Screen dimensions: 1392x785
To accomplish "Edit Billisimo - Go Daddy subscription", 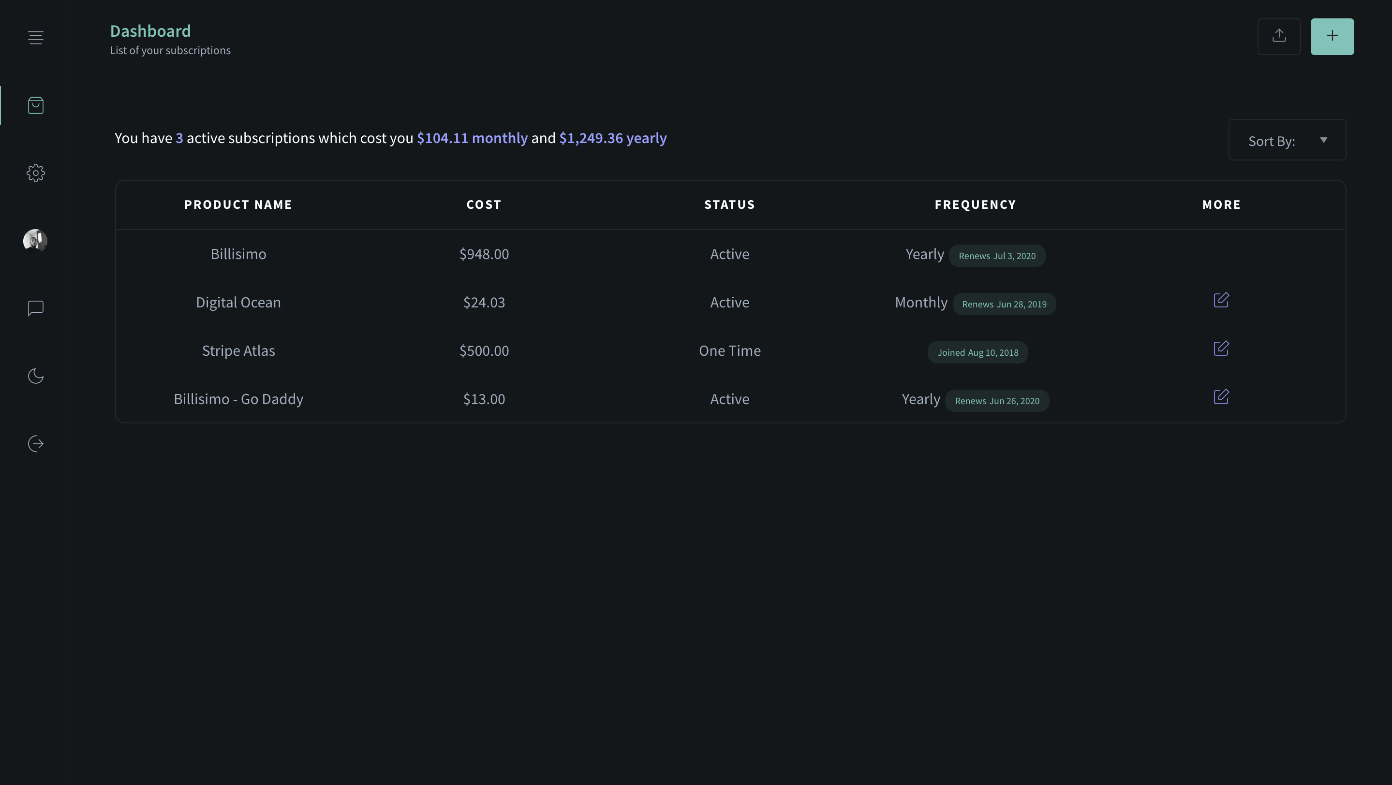I will click(1221, 397).
